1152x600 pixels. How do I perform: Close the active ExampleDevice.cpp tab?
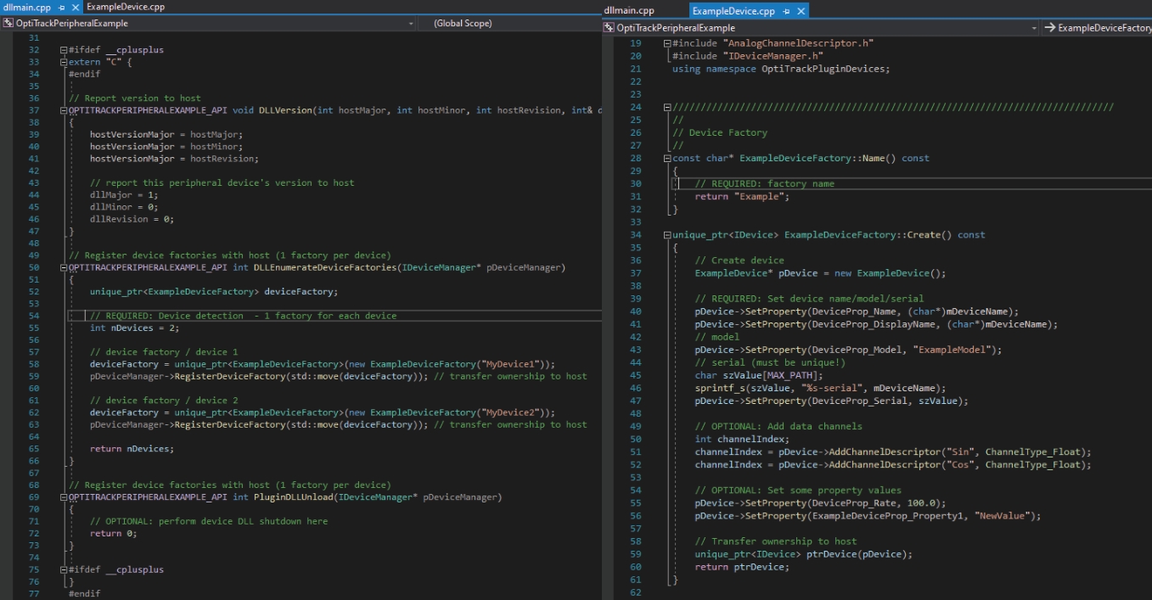click(x=801, y=11)
